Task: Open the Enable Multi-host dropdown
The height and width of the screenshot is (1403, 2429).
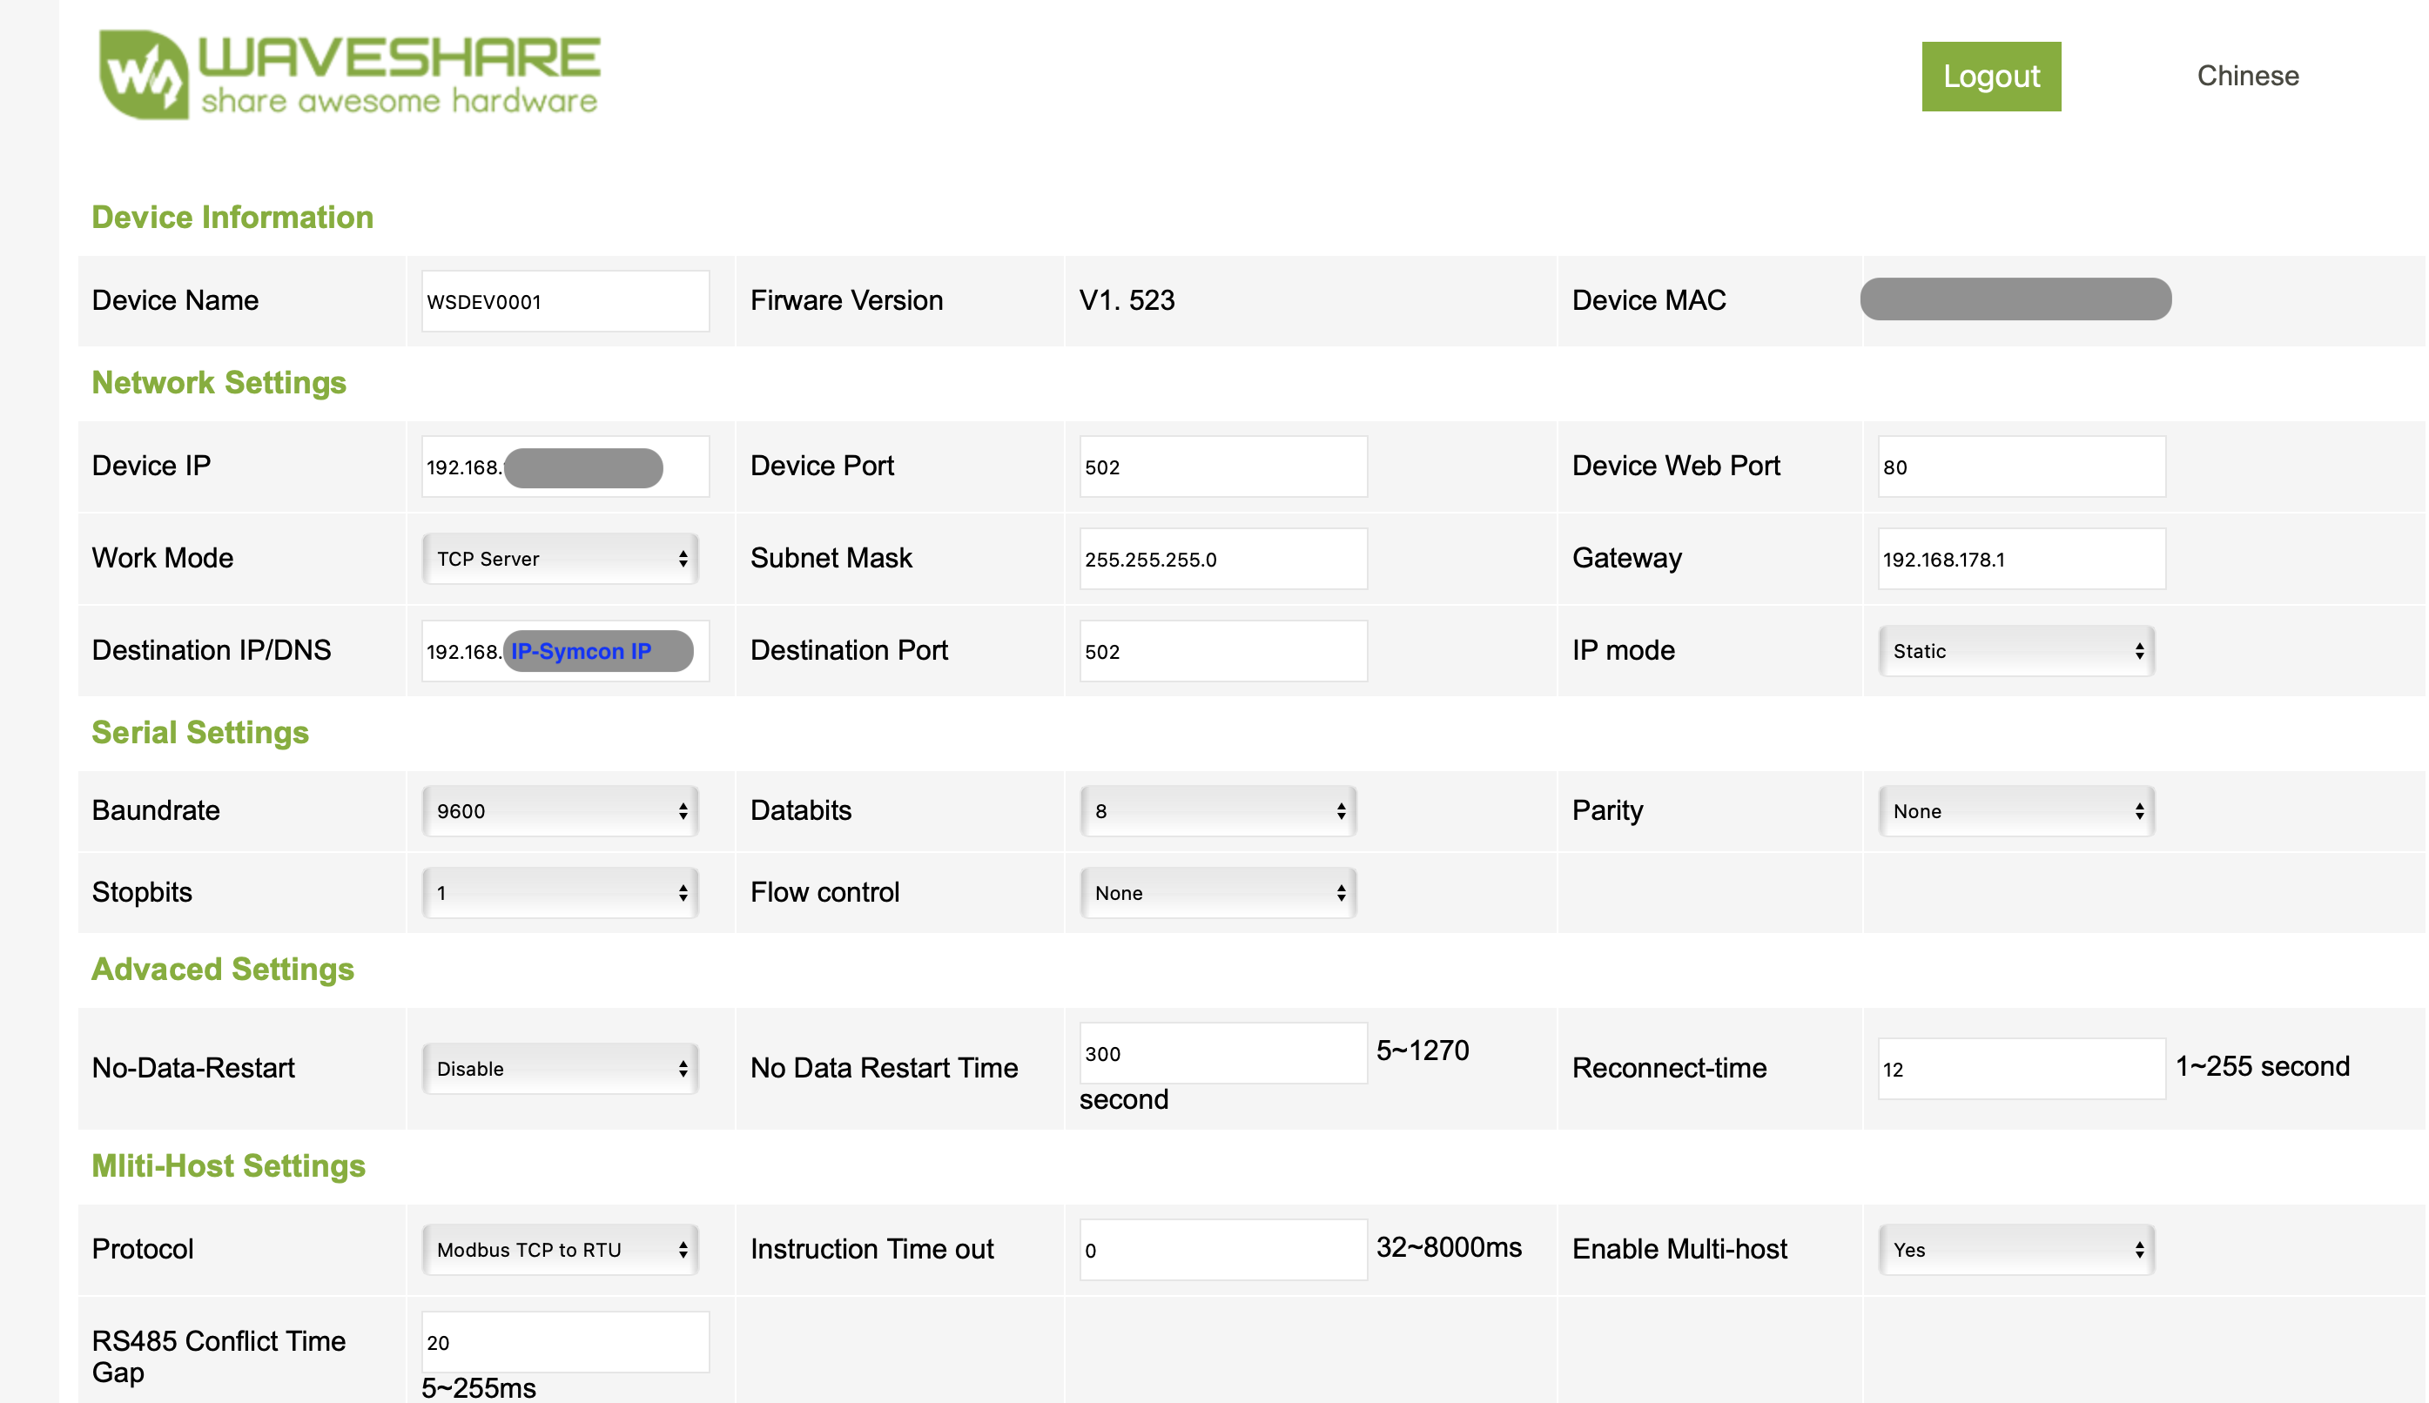Action: pyautogui.click(x=2015, y=1250)
